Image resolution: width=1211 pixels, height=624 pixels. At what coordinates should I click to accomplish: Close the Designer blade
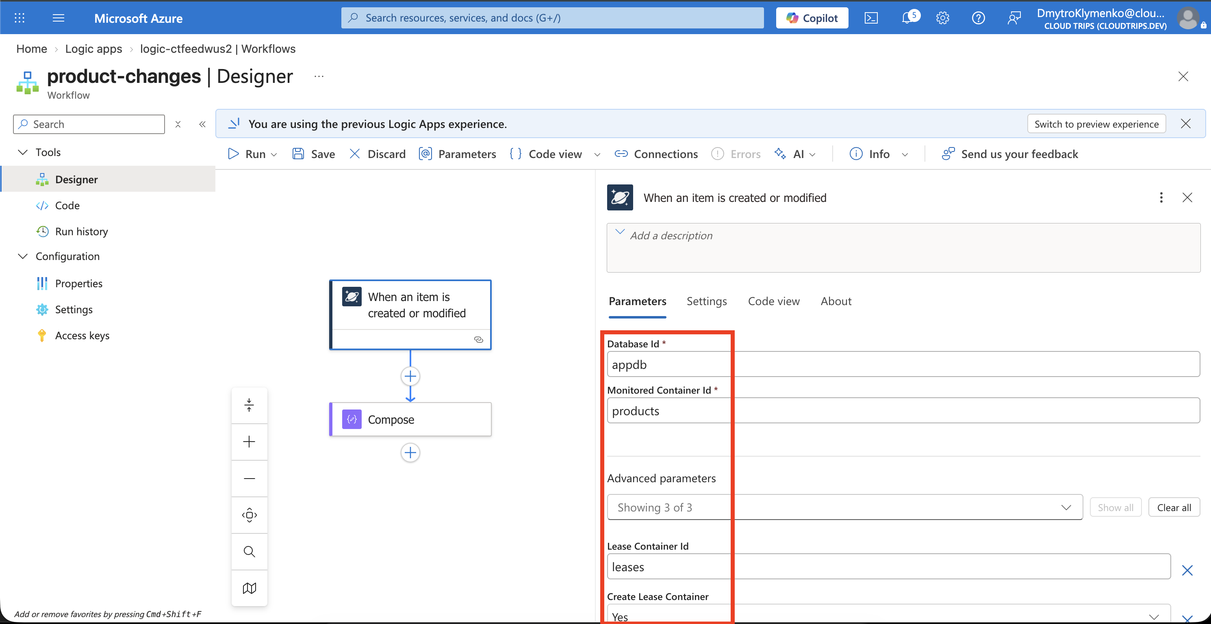1183,77
